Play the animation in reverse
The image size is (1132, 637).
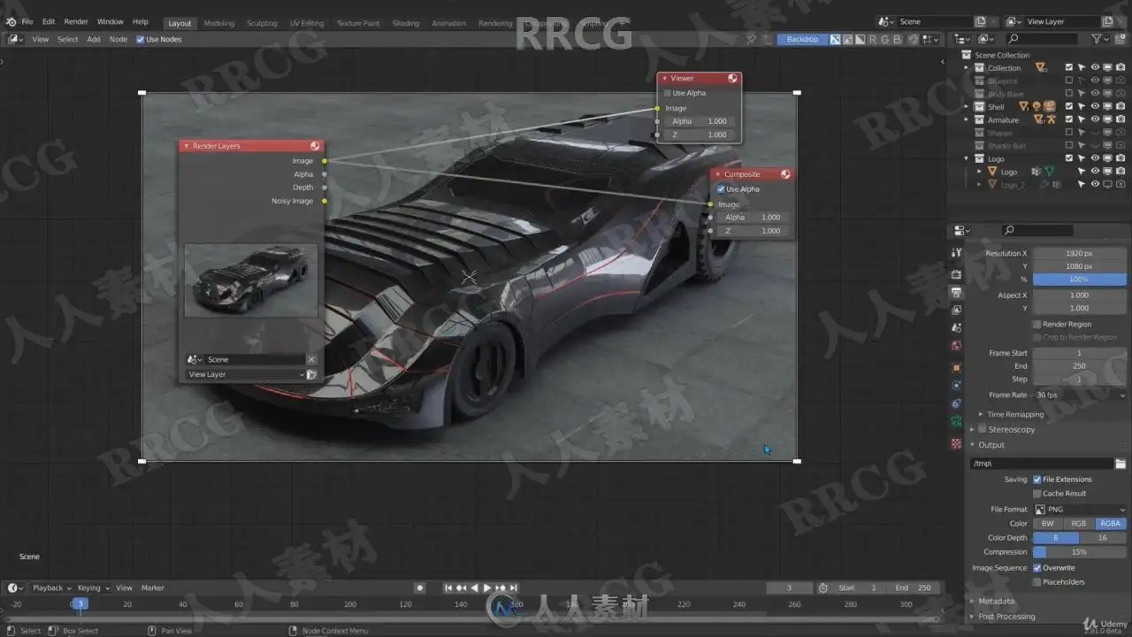(x=474, y=587)
